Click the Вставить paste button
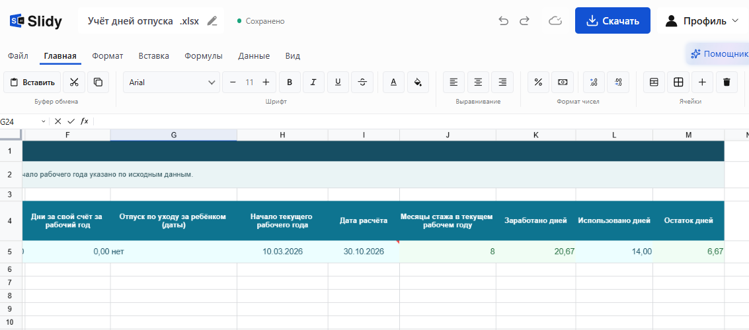Viewport: 749px width, 330px height. (32, 82)
